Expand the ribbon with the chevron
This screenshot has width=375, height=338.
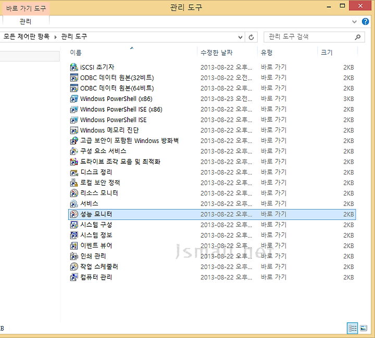click(x=355, y=22)
